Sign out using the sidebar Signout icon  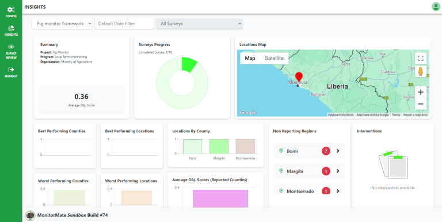coord(11,70)
